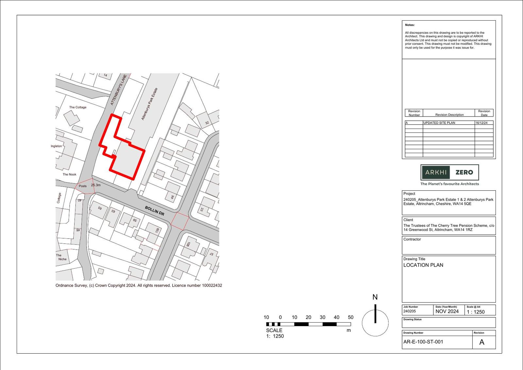Click The Cottage label on map

78,107
